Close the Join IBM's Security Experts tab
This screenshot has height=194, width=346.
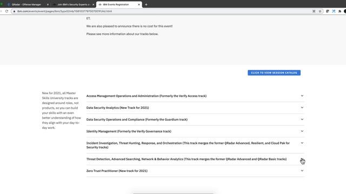(94, 4)
